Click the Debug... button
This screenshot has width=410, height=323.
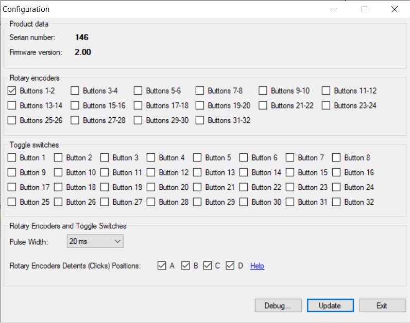click(278, 306)
